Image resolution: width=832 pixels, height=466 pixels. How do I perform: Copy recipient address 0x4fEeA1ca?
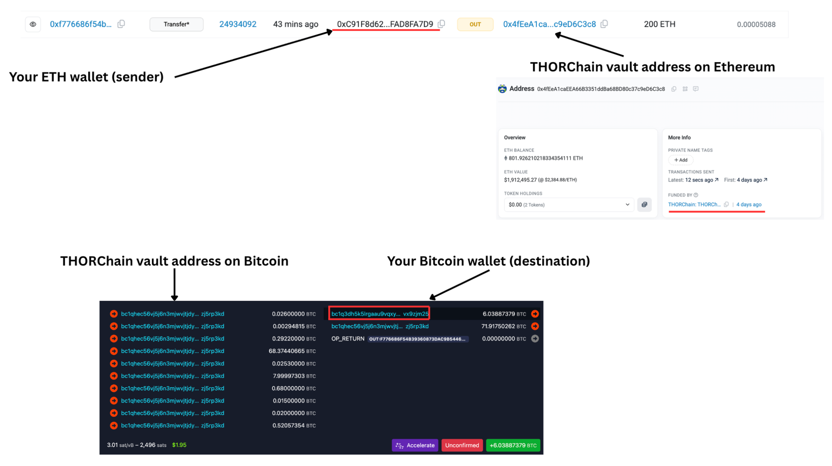pos(604,24)
